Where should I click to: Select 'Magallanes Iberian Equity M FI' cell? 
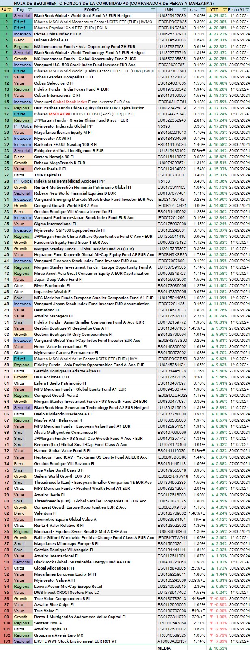pos(94,132)
